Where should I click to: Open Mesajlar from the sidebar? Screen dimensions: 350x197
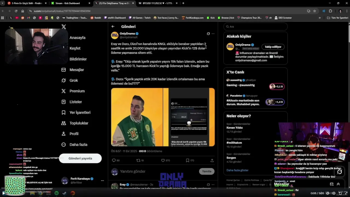click(73, 70)
